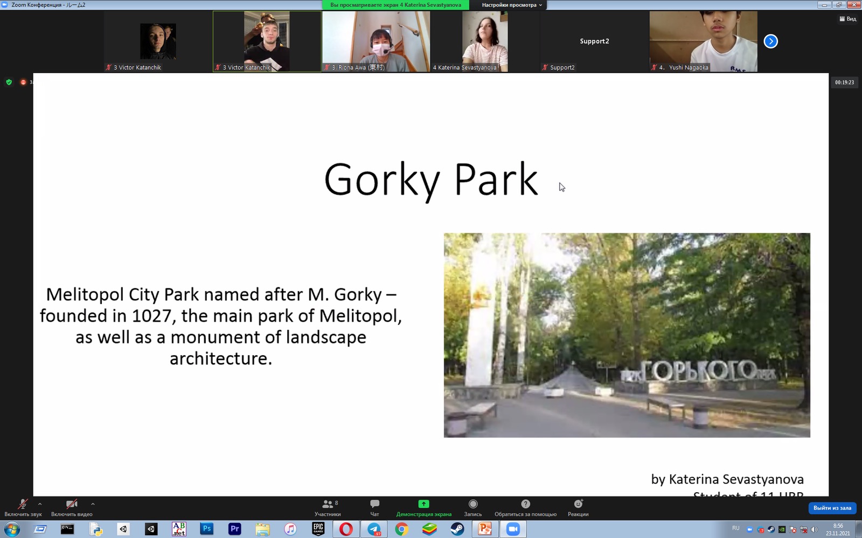Click the Выйти из зала button
This screenshot has height=538, width=862.
[x=832, y=508]
